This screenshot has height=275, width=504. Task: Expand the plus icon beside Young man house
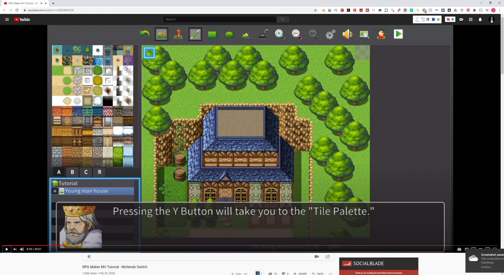[55, 191]
